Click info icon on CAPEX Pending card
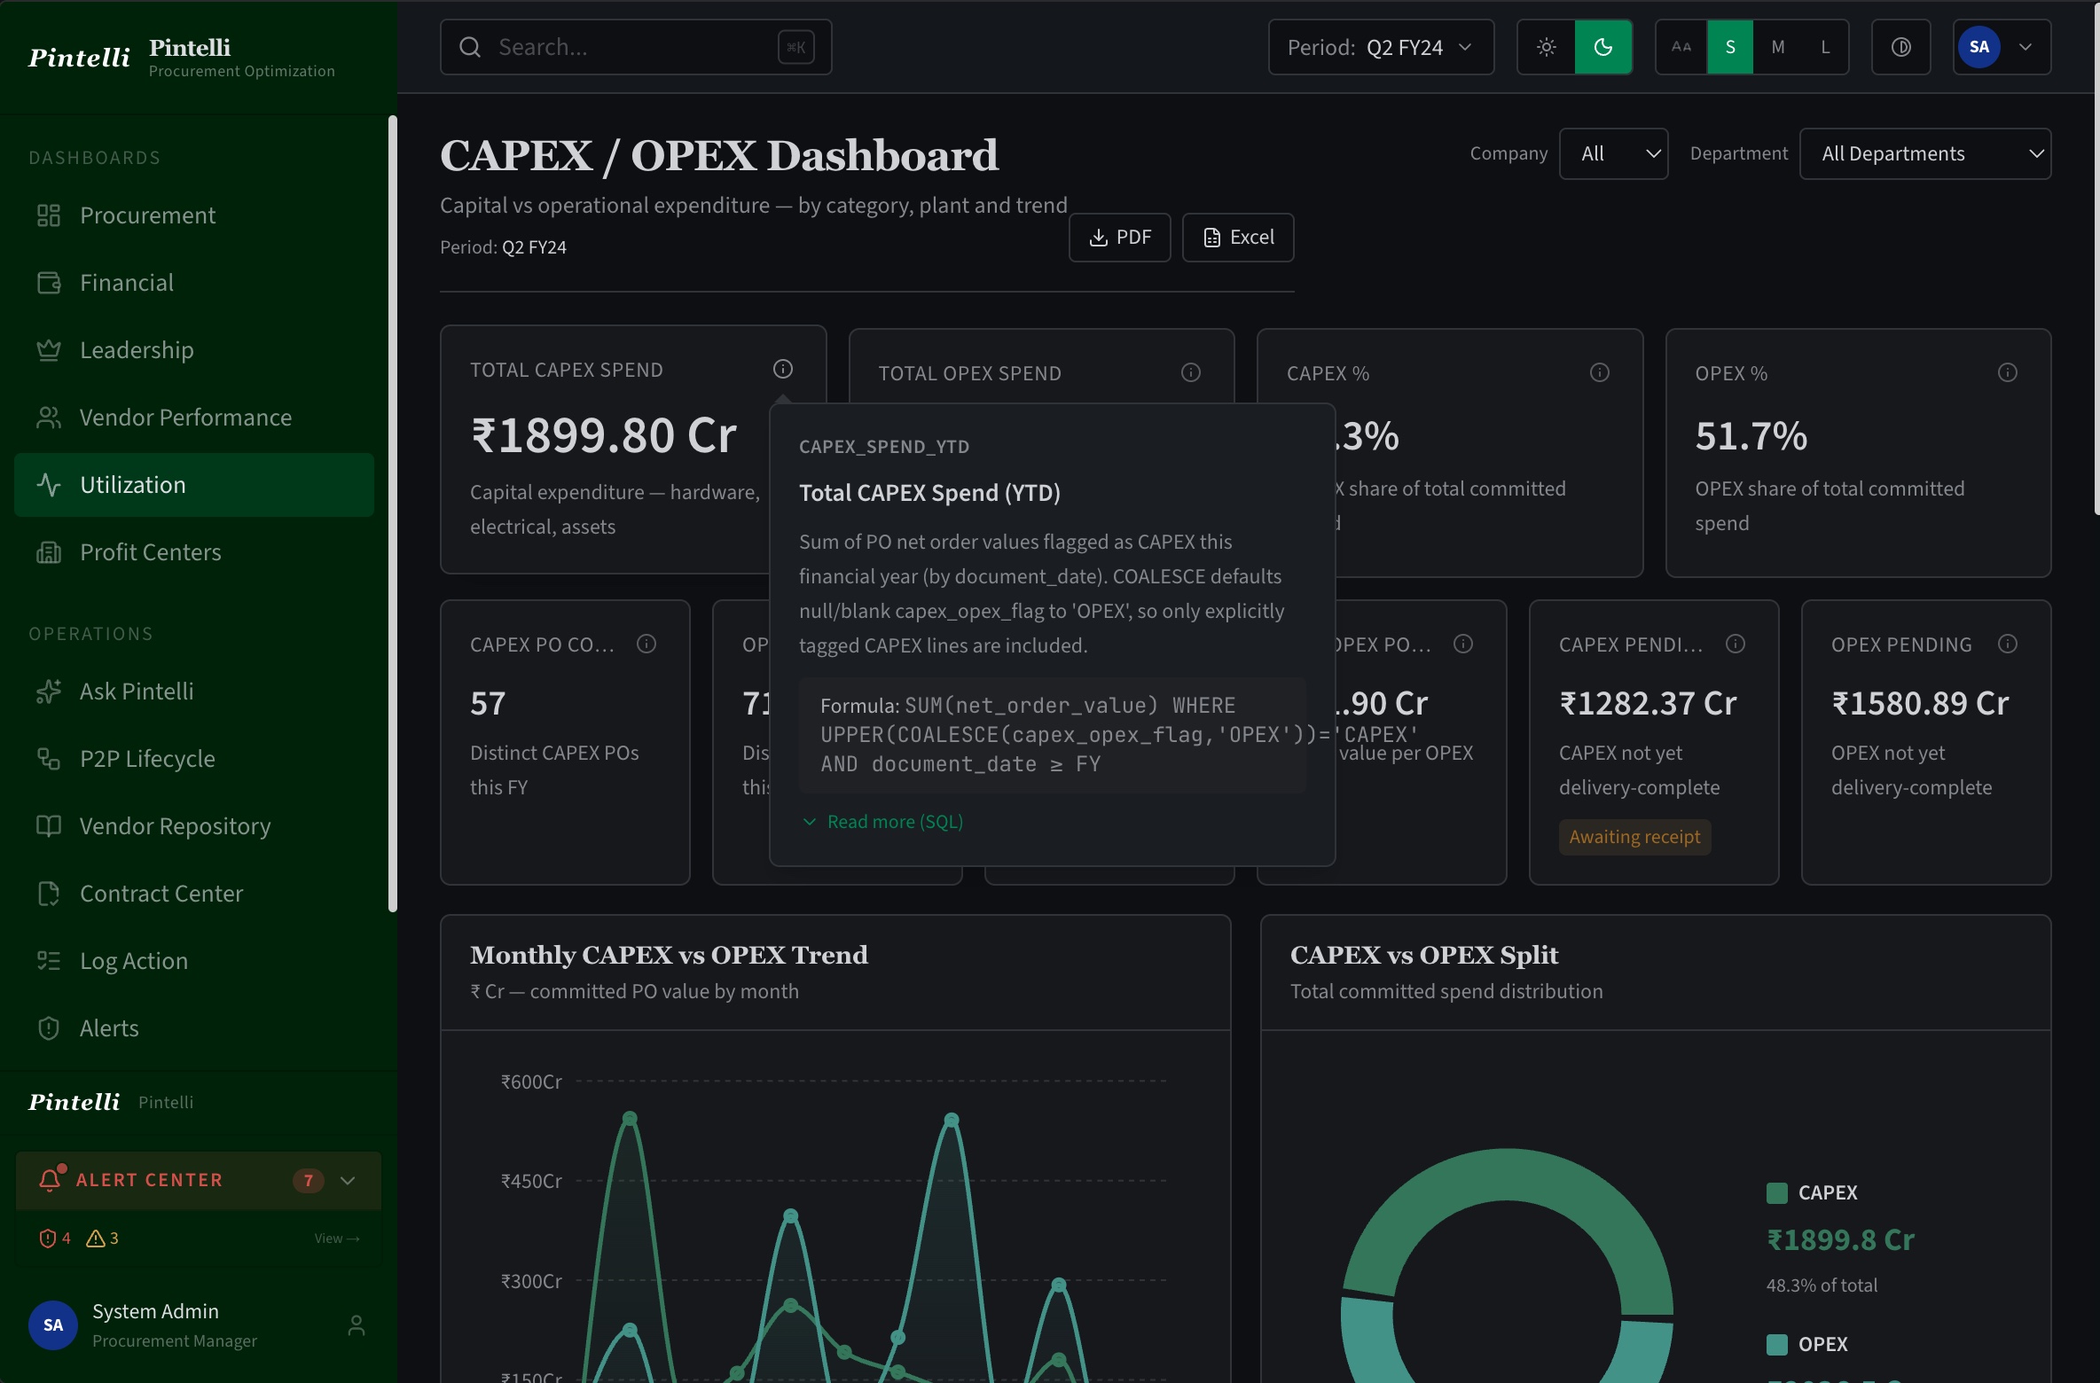The image size is (2100, 1383). click(x=1736, y=644)
